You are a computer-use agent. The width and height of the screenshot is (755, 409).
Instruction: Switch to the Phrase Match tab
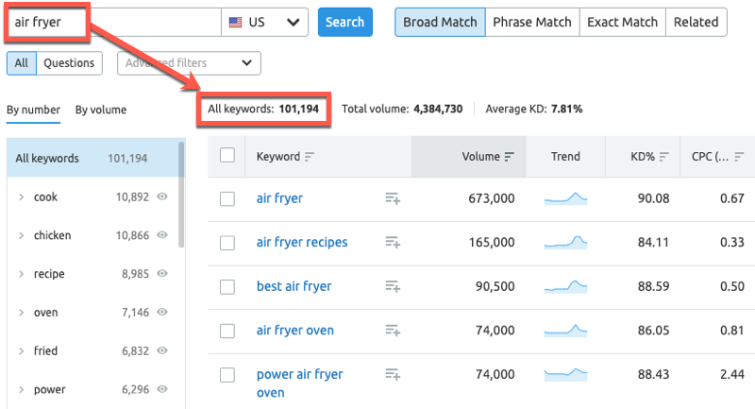(x=531, y=22)
